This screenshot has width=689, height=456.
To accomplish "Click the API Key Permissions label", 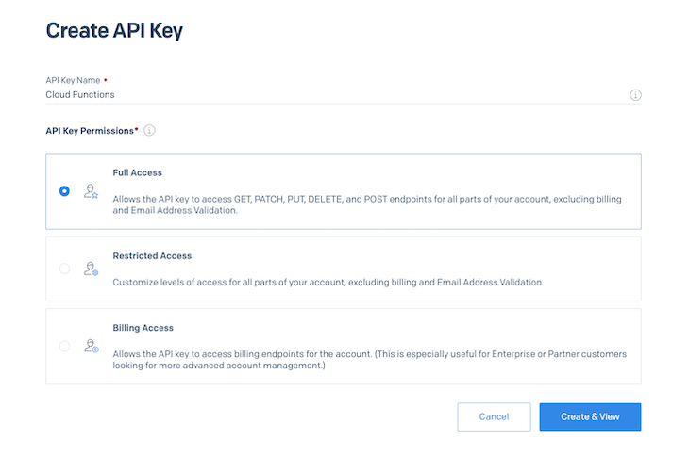I will click(90, 130).
